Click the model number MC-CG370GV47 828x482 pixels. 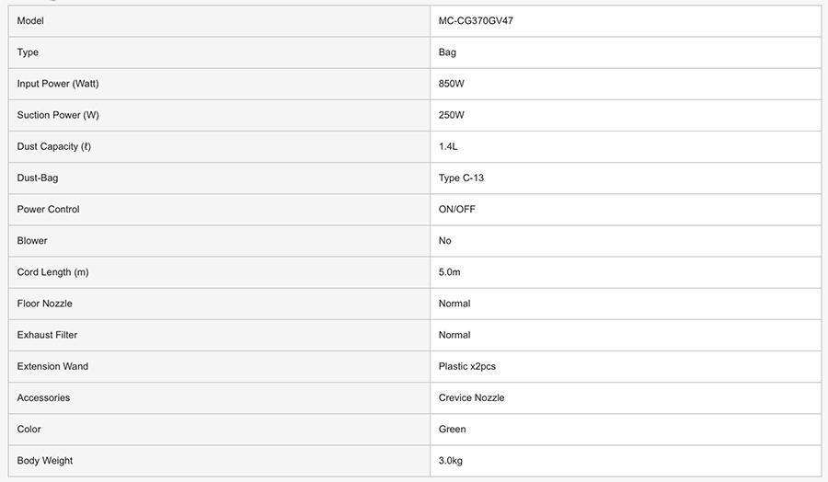click(476, 21)
